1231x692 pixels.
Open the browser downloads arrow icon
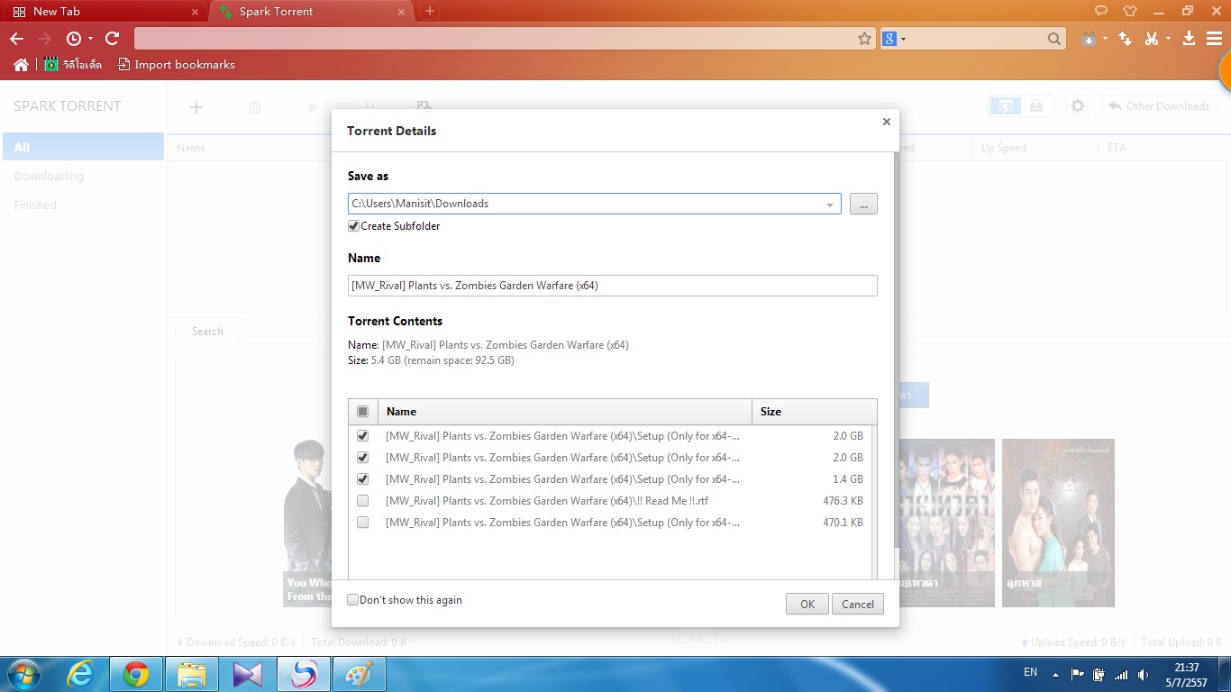[x=1189, y=39]
